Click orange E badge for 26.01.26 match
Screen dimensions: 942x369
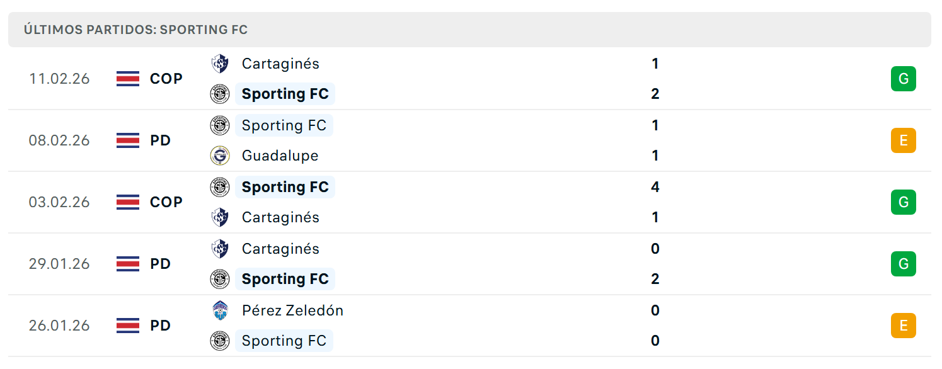(903, 326)
